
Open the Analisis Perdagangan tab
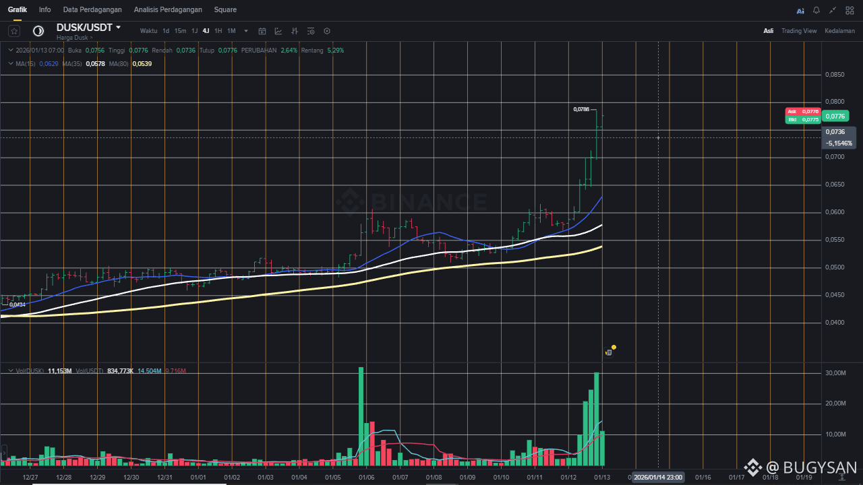tap(168, 10)
